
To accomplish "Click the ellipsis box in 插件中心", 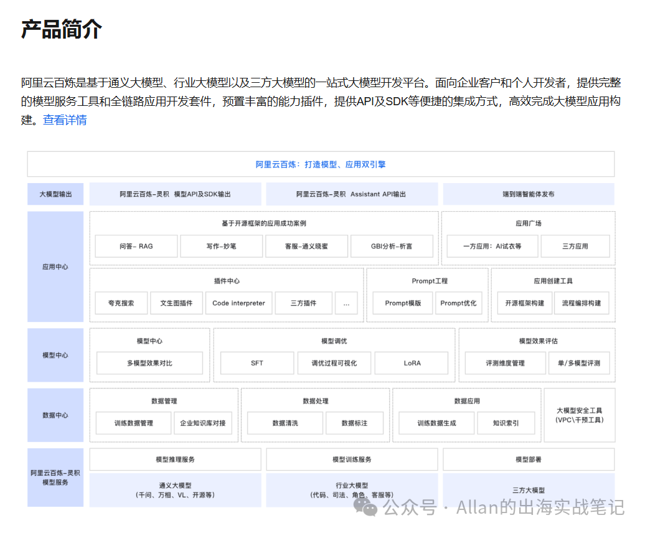I will click(x=346, y=303).
